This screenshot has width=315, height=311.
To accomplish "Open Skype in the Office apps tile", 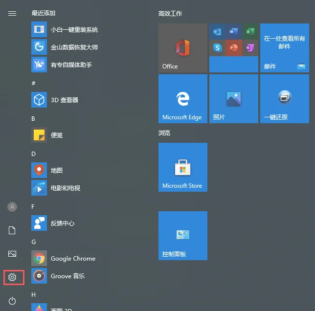I will click(x=217, y=48).
